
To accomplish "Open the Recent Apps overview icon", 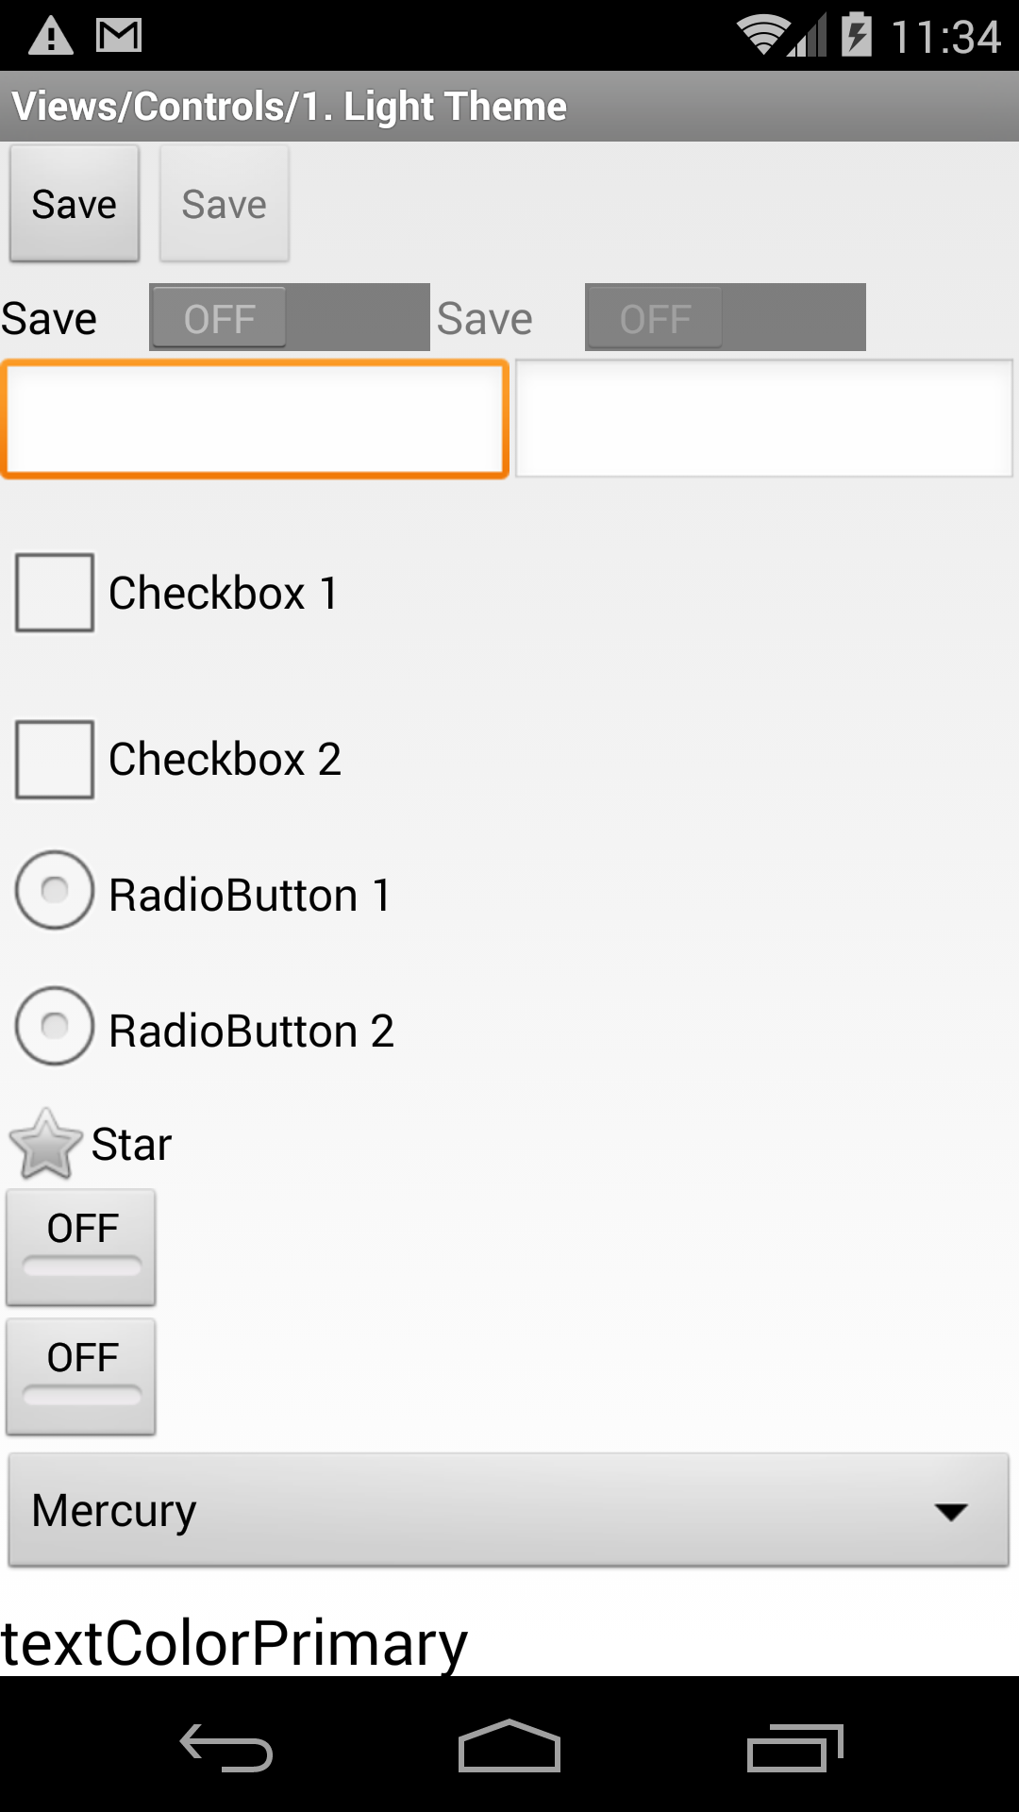I will pyautogui.click(x=794, y=1748).
